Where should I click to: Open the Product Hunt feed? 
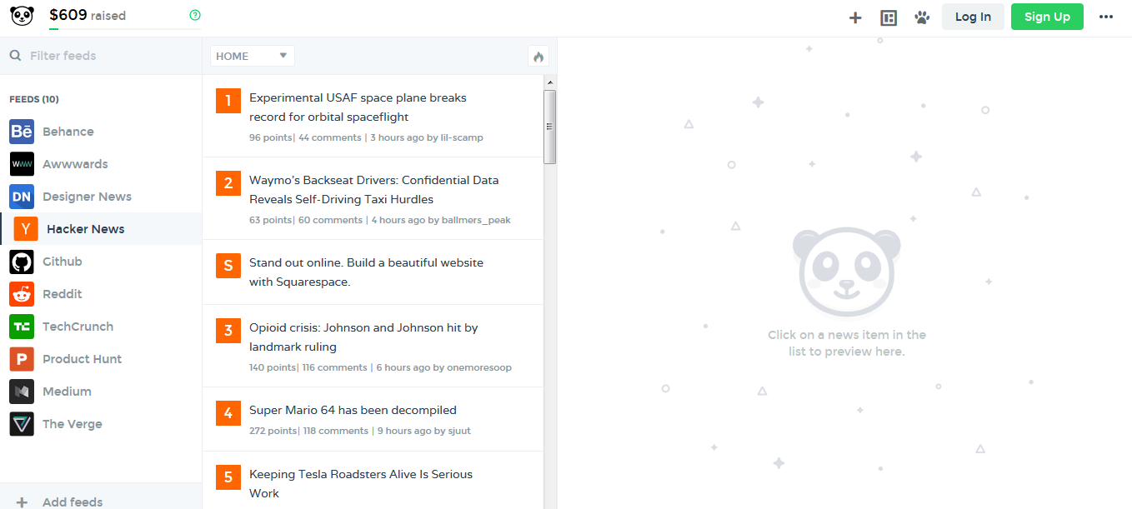(x=82, y=359)
